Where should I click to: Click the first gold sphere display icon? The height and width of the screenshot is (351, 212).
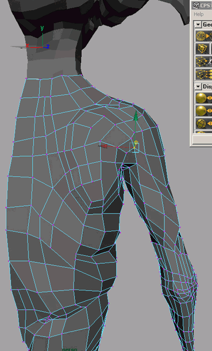coord(204,98)
